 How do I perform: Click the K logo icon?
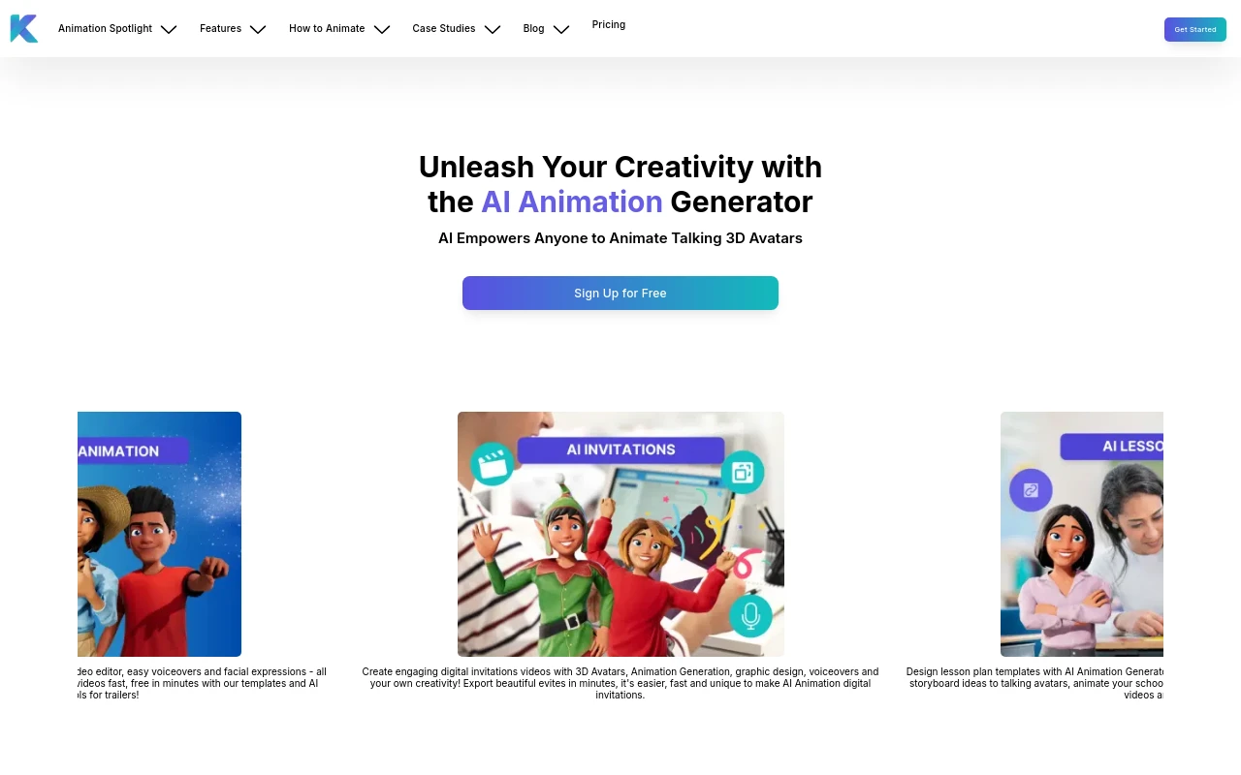point(24,29)
